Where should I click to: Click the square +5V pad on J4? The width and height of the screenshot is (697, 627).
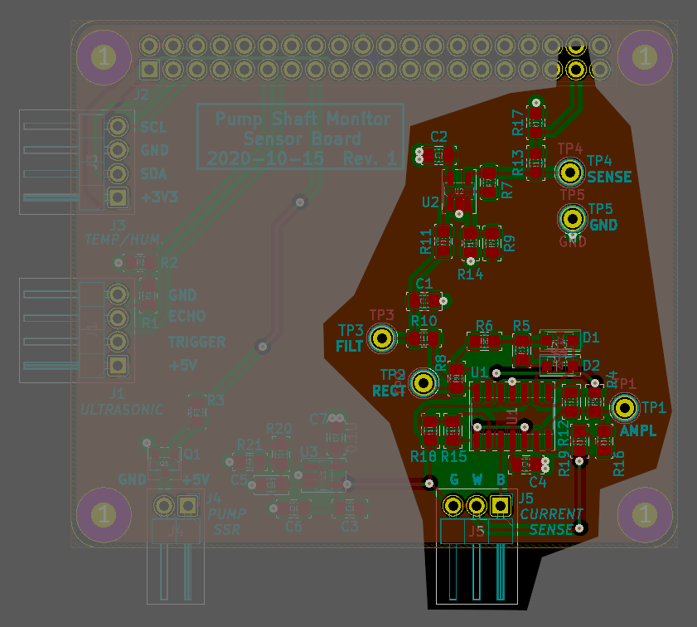187,506
